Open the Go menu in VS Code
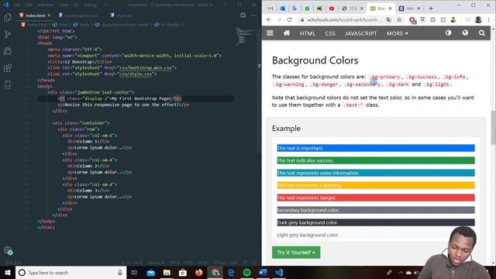Screen dimensions: 496x279 pos(76,5)
